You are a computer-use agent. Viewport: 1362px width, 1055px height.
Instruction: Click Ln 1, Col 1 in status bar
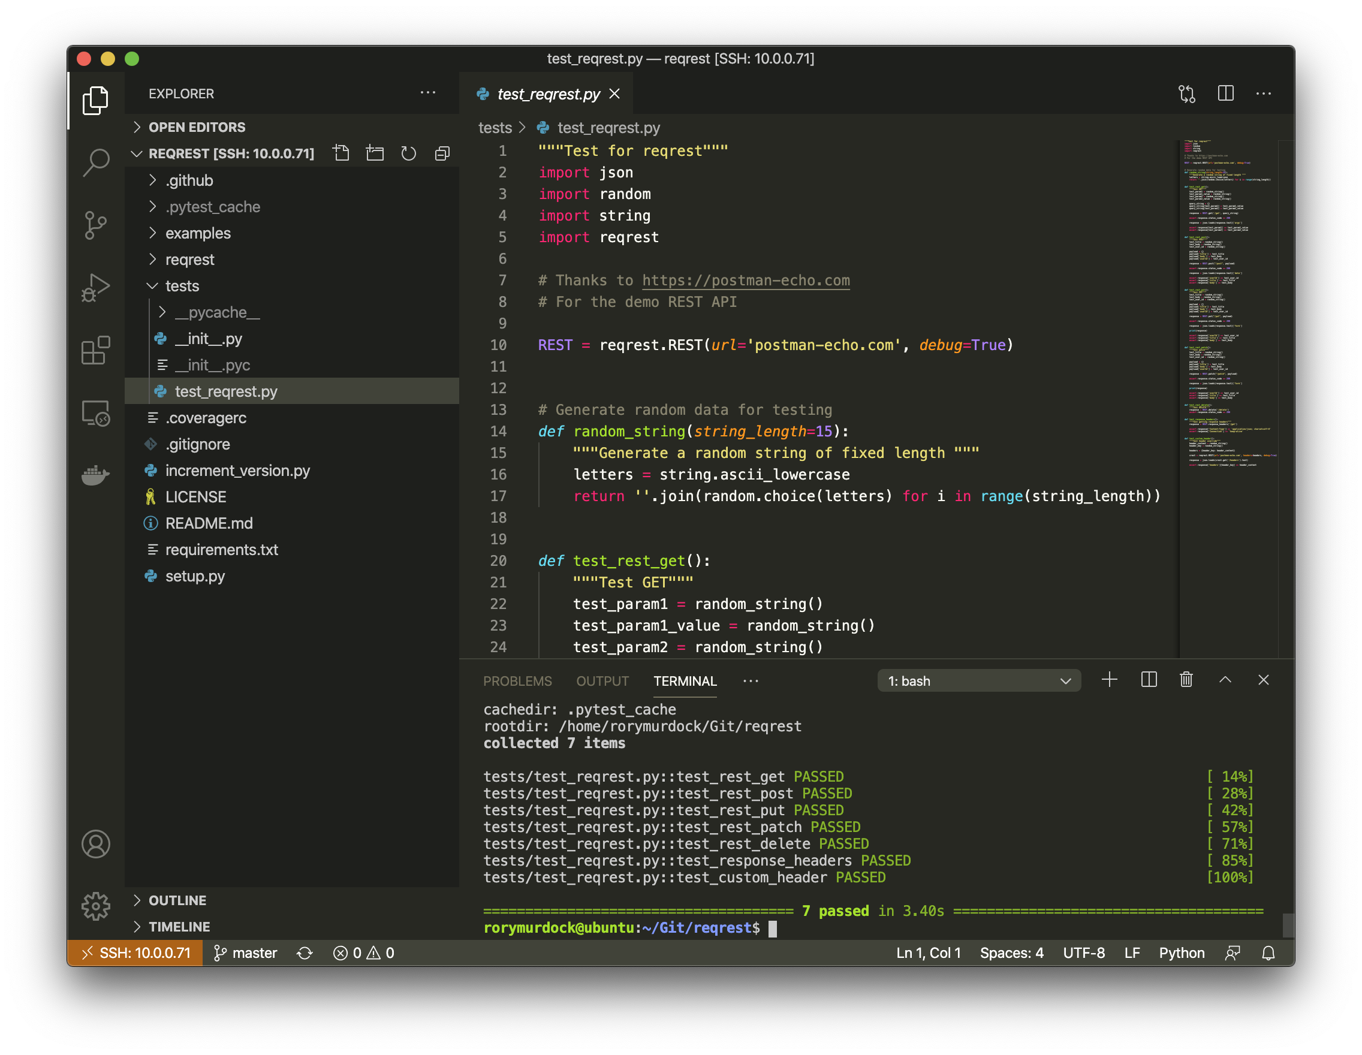click(x=928, y=952)
